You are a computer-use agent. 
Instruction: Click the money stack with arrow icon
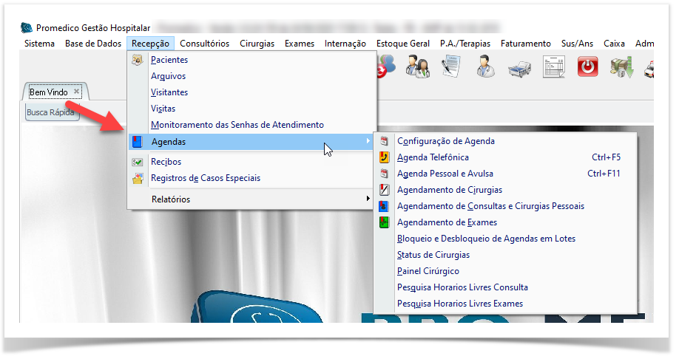pyautogui.click(x=621, y=67)
